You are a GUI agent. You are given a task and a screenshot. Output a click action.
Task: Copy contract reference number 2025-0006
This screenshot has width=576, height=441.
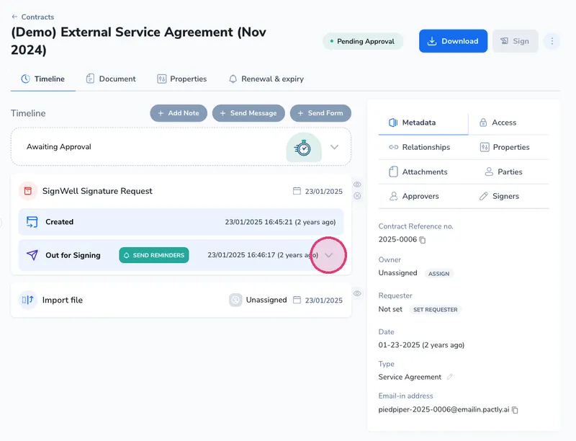[x=423, y=240]
